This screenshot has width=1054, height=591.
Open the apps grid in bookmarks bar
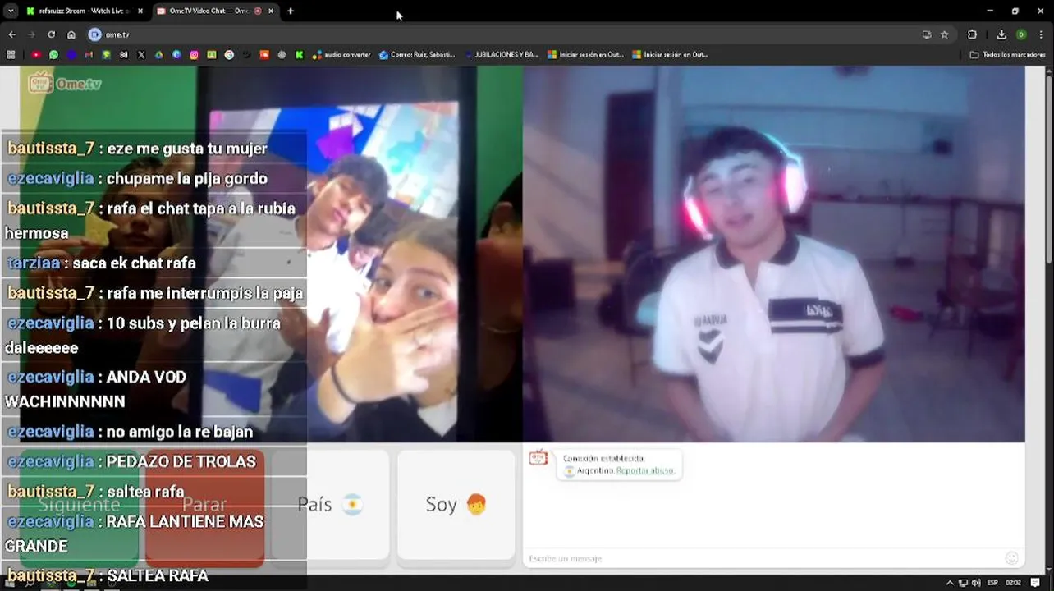click(11, 55)
